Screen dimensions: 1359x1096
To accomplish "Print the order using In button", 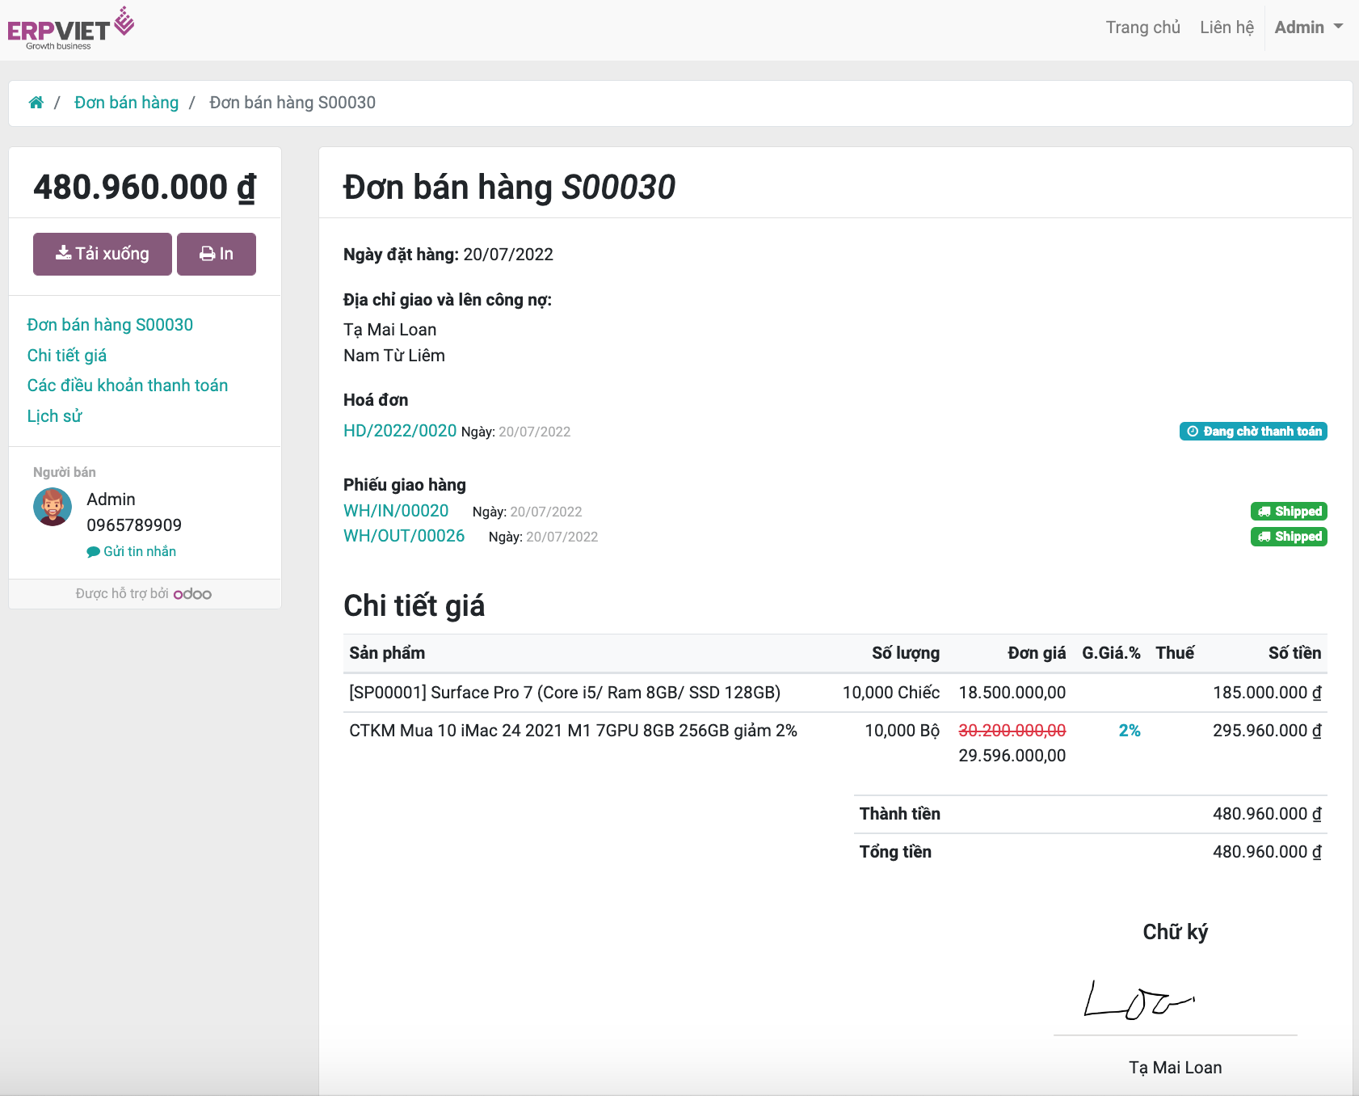I will tap(217, 254).
